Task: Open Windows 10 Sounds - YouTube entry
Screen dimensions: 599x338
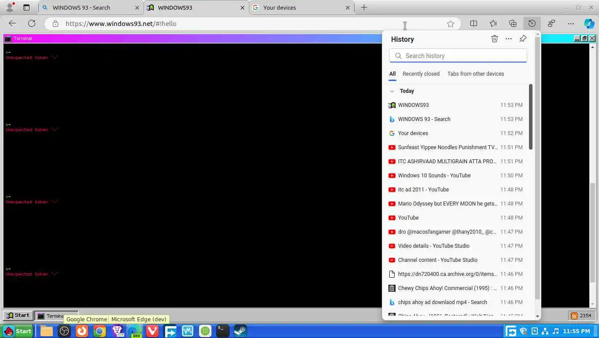Action: point(455,176)
